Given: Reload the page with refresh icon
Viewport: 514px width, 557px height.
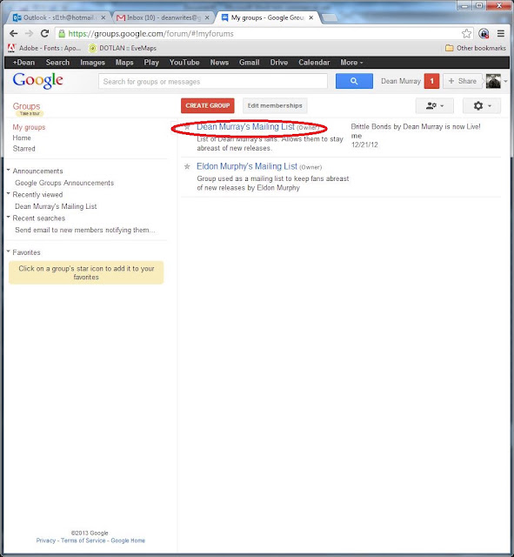Looking at the screenshot, I should [44, 34].
